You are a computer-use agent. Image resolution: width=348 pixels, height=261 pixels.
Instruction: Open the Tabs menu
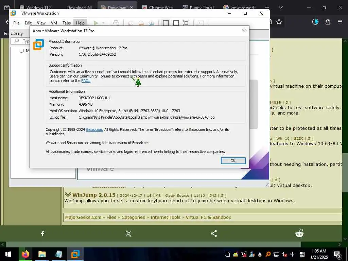click(x=67, y=23)
